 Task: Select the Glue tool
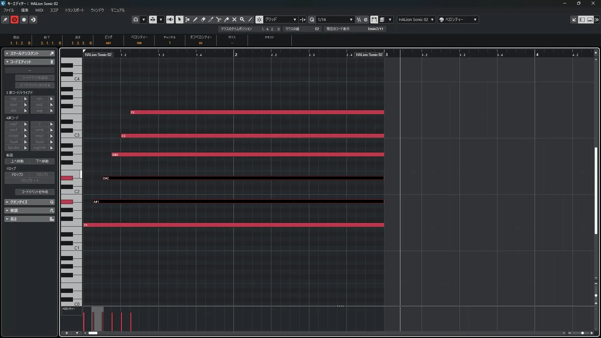tap(227, 19)
